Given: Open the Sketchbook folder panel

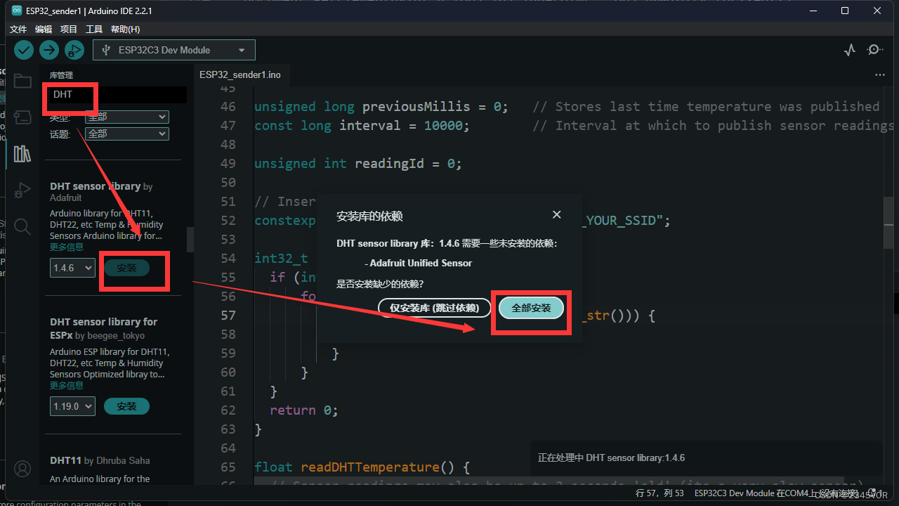Looking at the screenshot, I should [x=22, y=81].
